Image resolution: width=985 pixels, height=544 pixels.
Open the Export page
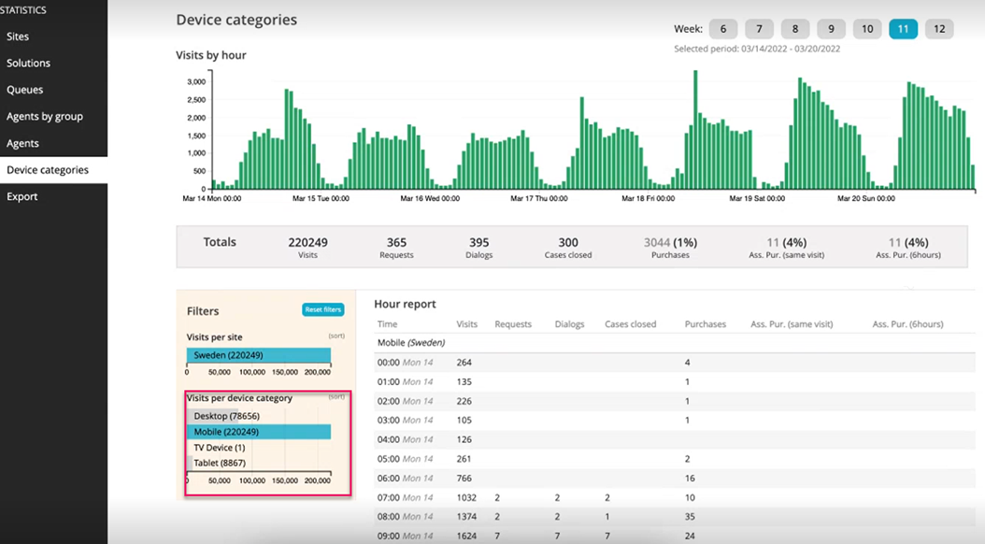pos(22,197)
